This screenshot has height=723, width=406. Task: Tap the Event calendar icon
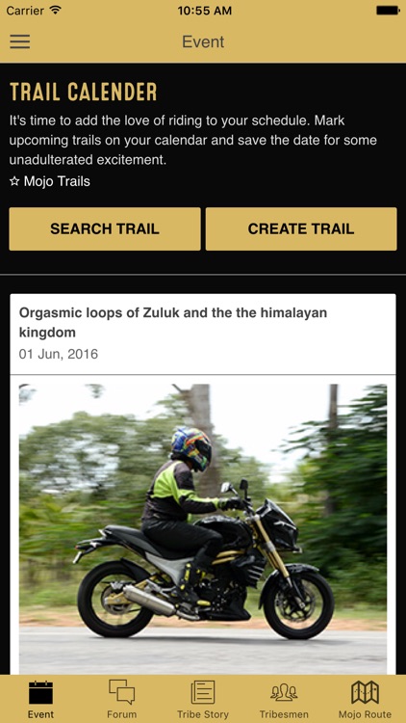point(40,692)
